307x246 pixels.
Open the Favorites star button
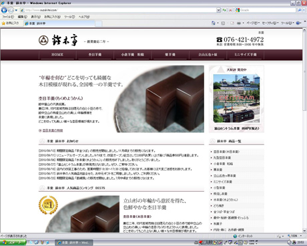[11, 23]
